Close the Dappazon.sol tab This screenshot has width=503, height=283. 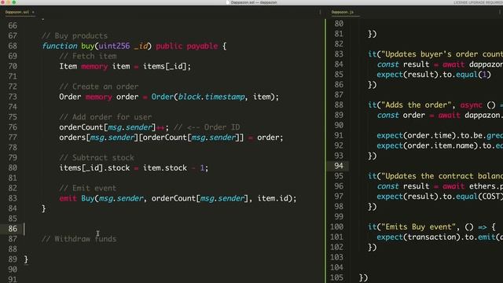(x=33, y=13)
